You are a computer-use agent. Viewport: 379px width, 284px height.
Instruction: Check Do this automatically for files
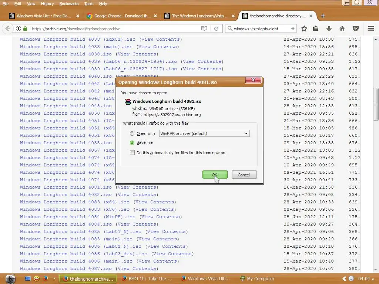(x=132, y=153)
